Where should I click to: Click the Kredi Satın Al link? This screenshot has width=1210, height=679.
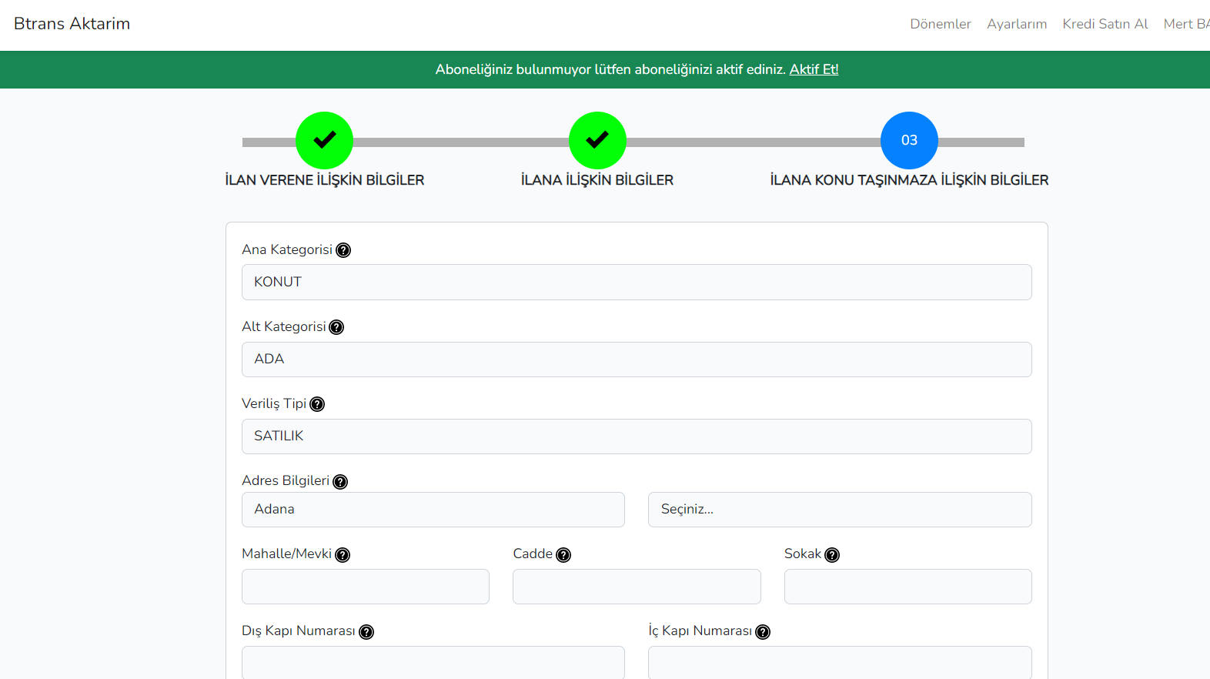click(1105, 24)
